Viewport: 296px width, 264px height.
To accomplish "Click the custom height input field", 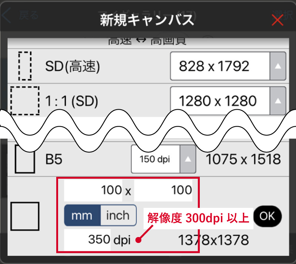I will point(163,190).
